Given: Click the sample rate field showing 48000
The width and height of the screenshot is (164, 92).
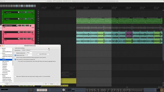Looking at the screenshot, I should tap(29, 53).
